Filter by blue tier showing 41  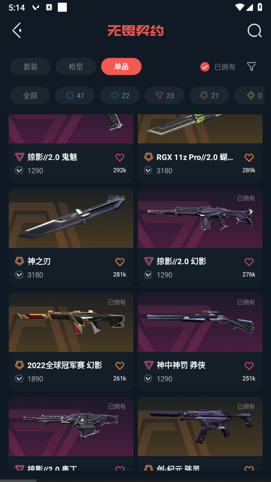click(75, 95)
